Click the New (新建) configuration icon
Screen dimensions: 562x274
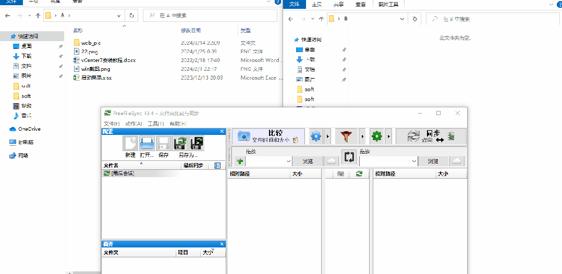click(130, 144)
